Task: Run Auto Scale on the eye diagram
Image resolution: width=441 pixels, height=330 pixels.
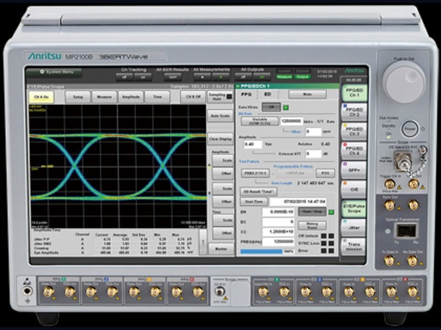Action: coord(220,116)
